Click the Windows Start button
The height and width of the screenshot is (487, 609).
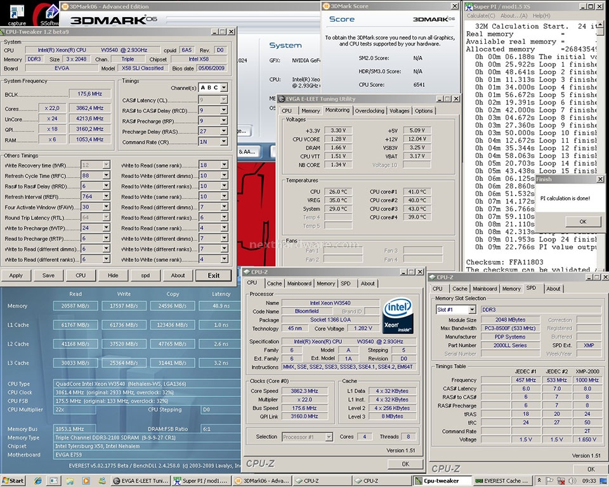13,481
